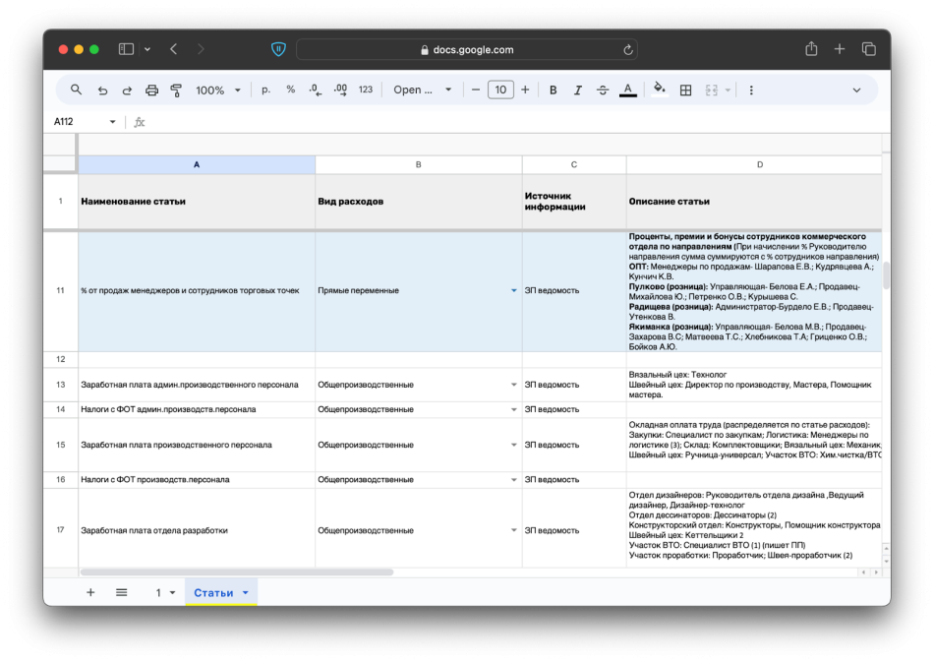934x663 pixels.
Task: Activate the paint format tool
Action: 176,90
